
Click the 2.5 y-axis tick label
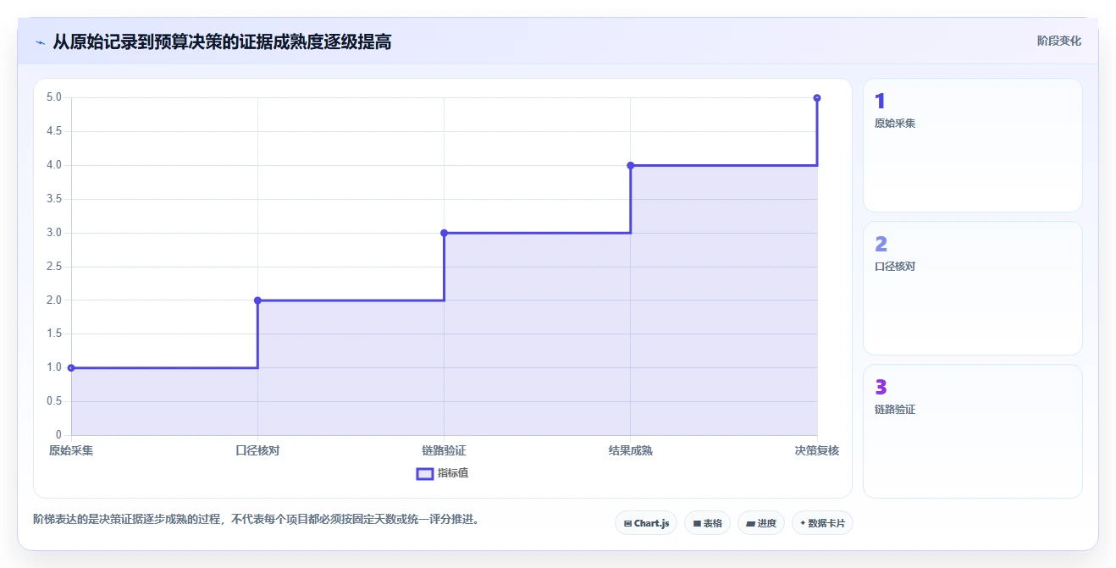[54, 267]
